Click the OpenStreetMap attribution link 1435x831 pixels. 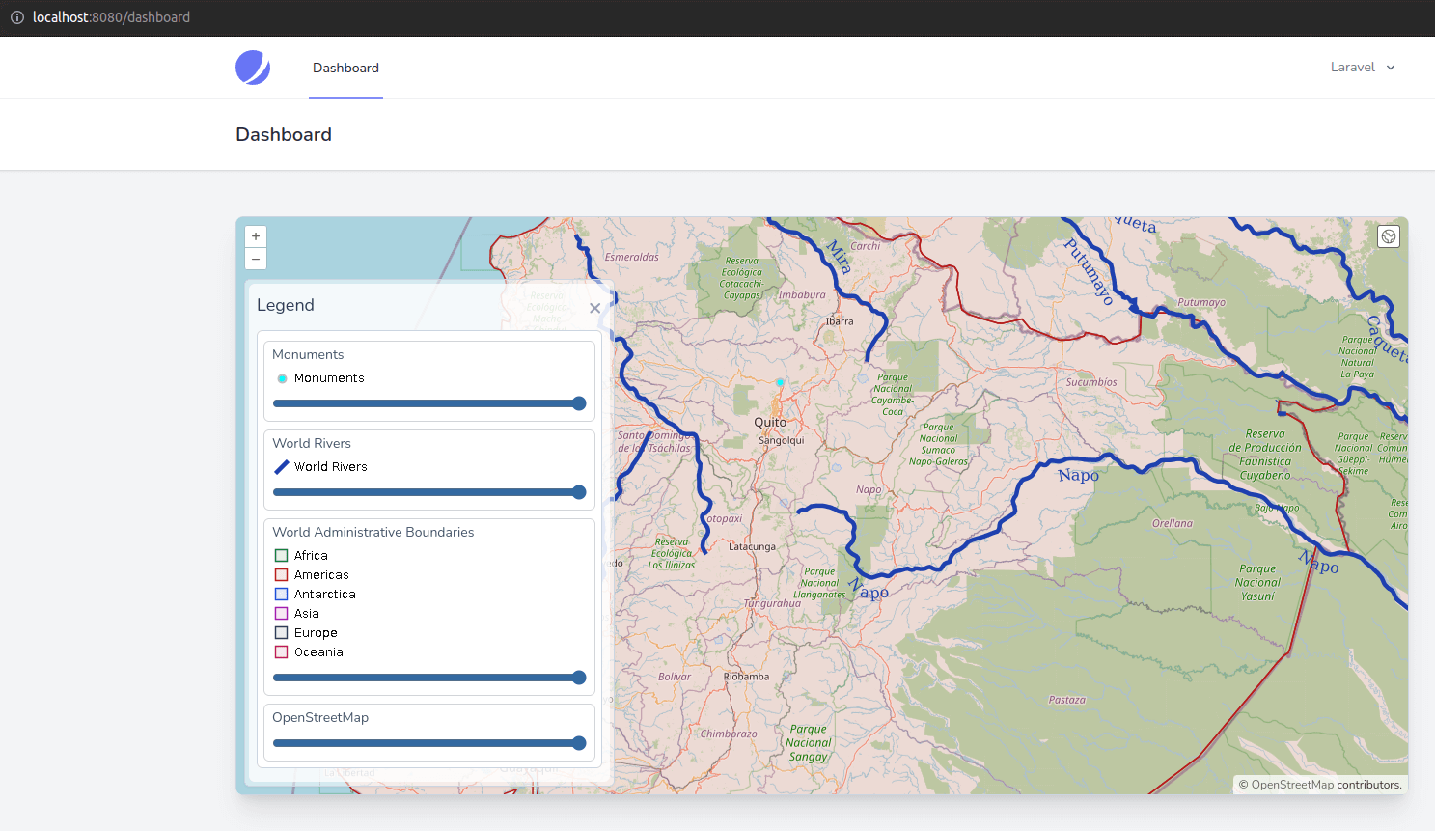tap(1292, 785)
